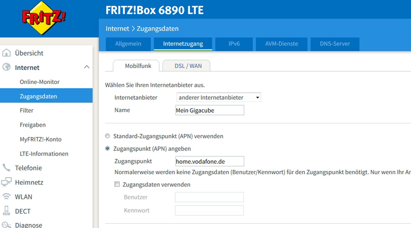
Task: Click the Telefonie phone icon
Action: coord(6,167)
